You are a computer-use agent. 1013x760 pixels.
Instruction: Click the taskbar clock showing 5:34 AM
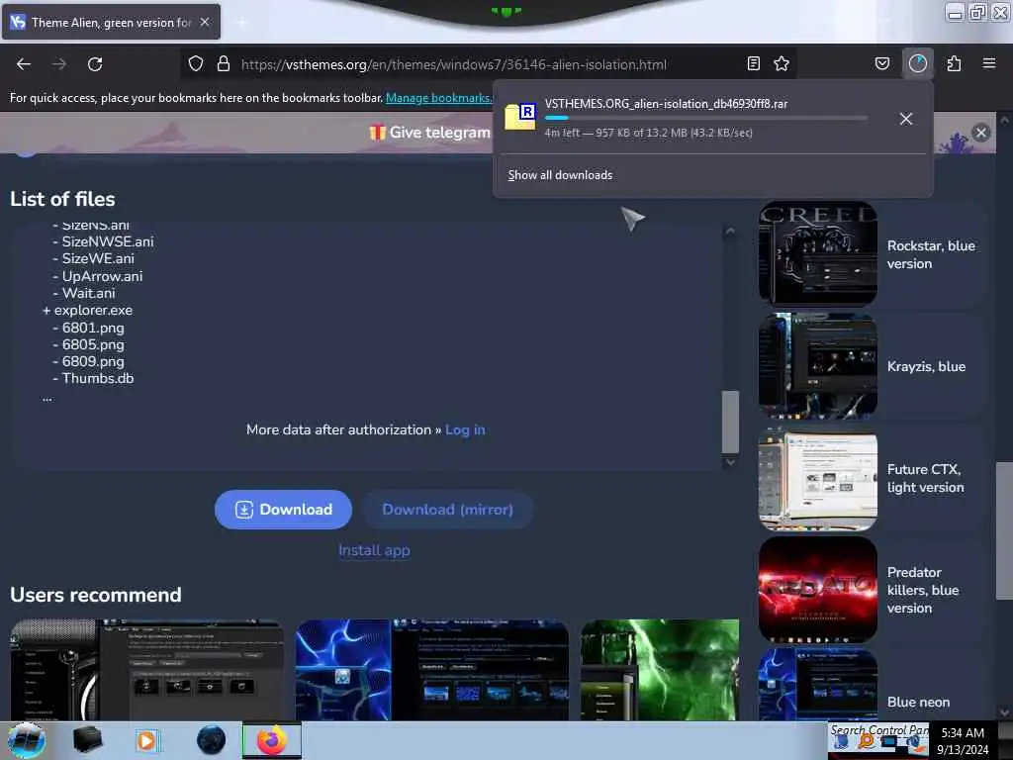coord(963,741)
